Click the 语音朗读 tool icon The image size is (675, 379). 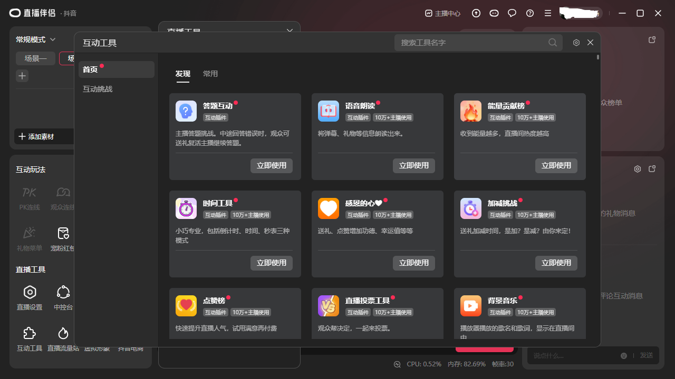pos(329,111)
